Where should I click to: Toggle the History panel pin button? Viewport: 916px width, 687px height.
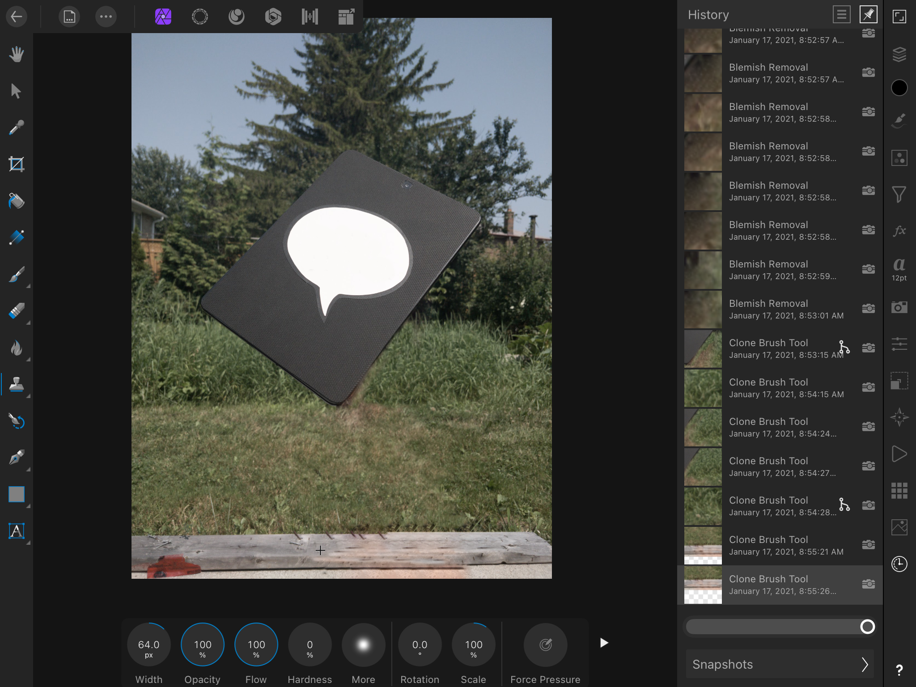pyautogui.click(x=868, y=15)
